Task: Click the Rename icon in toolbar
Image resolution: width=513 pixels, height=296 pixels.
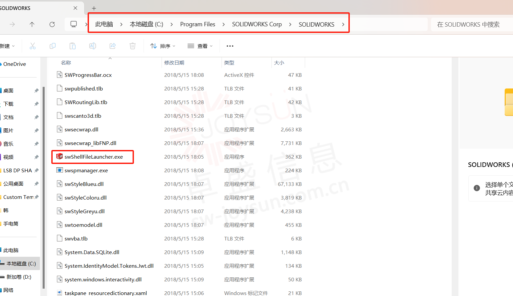Action: (93, 46)
